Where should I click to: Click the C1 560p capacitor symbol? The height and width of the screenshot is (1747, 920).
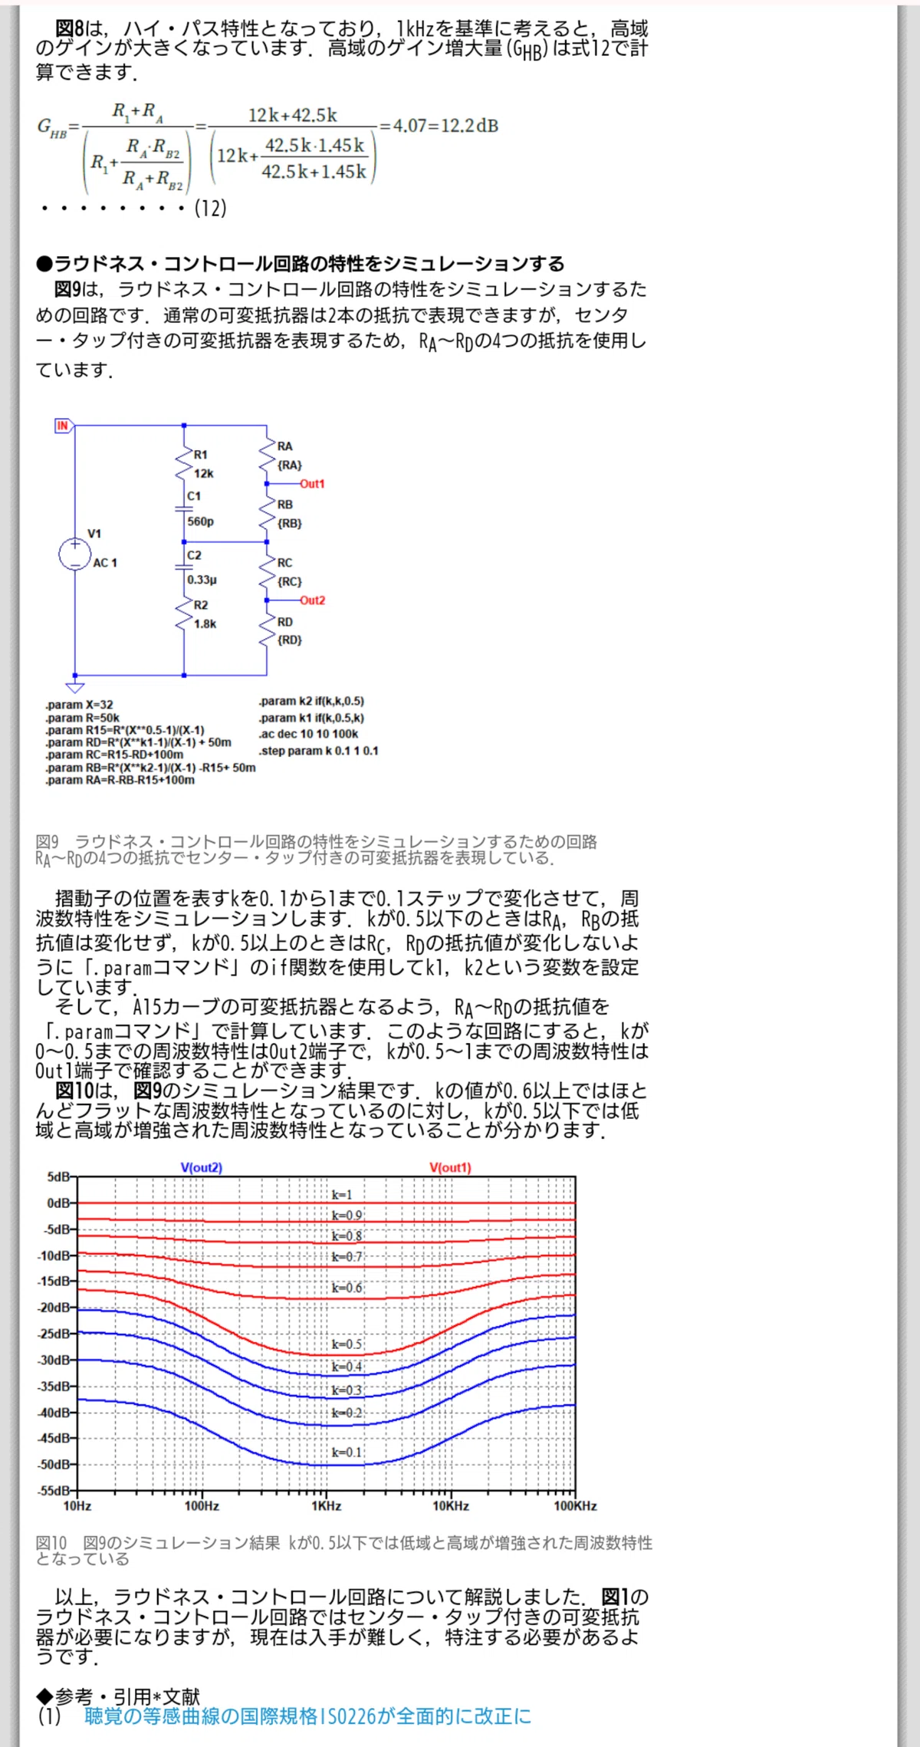[x=184, y=508]
